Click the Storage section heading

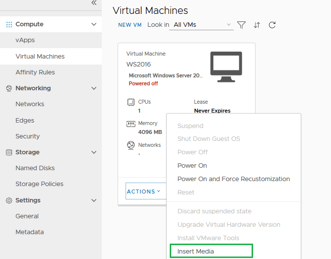(x=27, y=152)
